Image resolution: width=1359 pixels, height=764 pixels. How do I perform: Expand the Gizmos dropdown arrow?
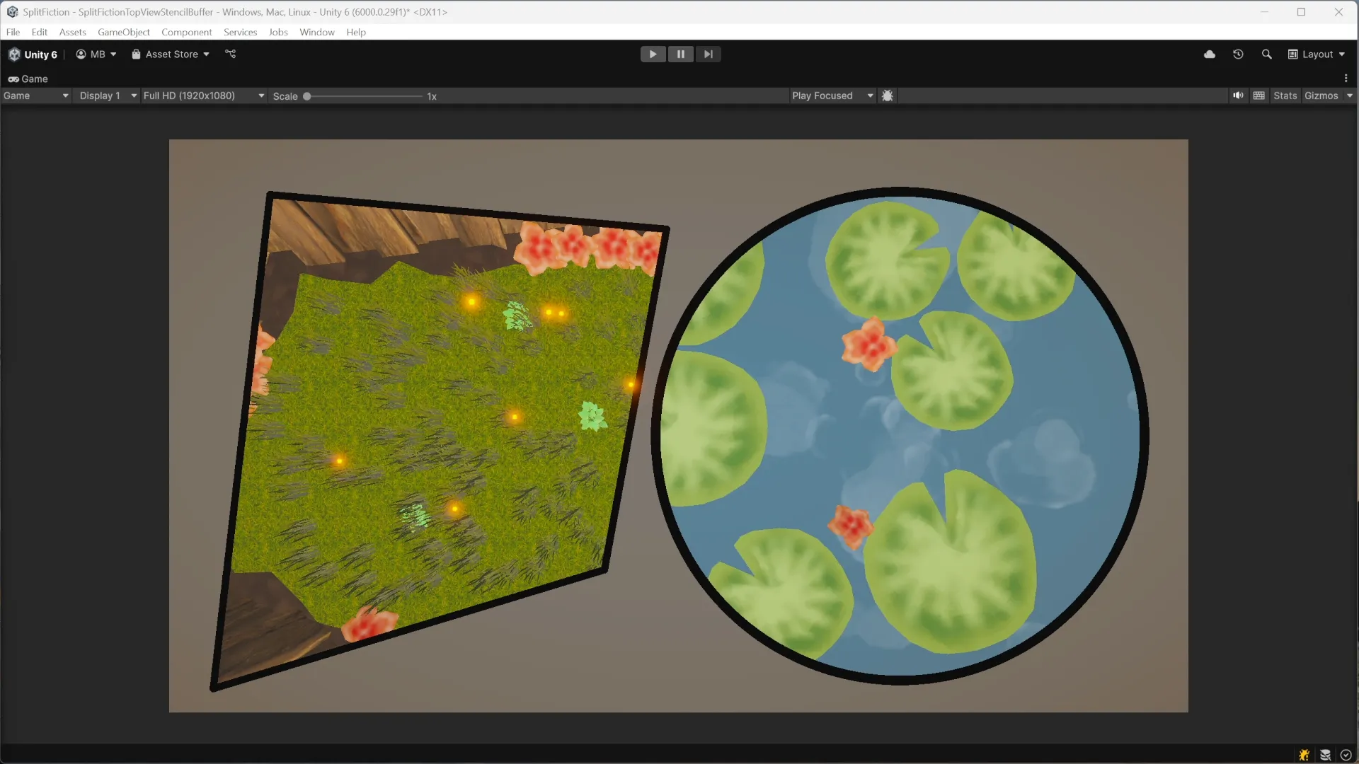1349,95
